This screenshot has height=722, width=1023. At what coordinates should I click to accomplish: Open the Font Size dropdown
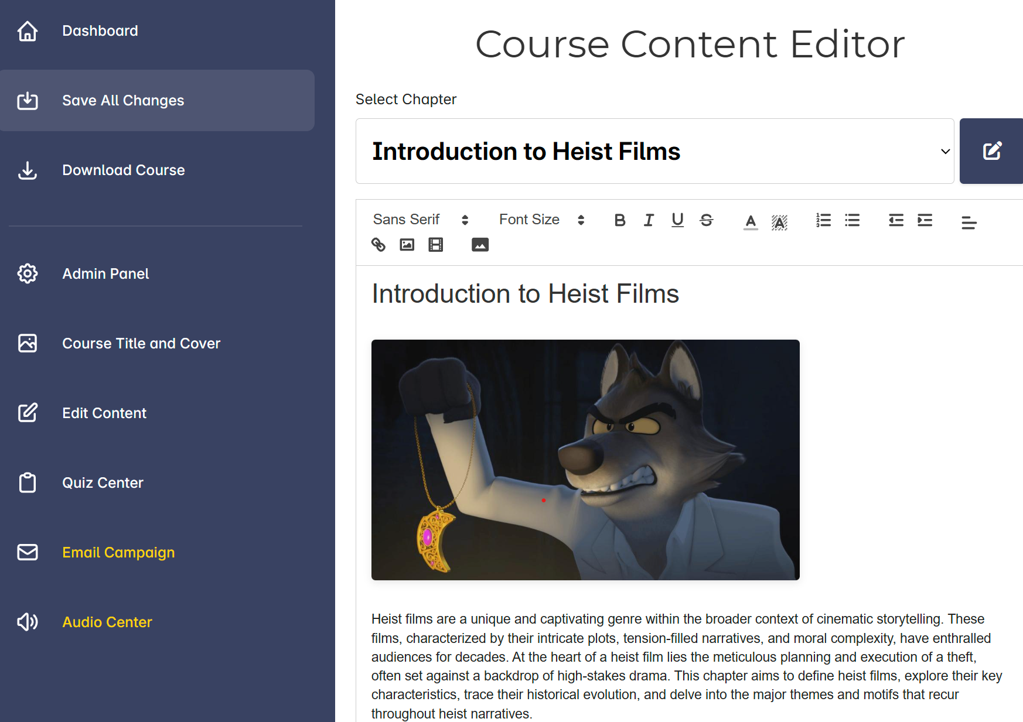pos(542,220)
